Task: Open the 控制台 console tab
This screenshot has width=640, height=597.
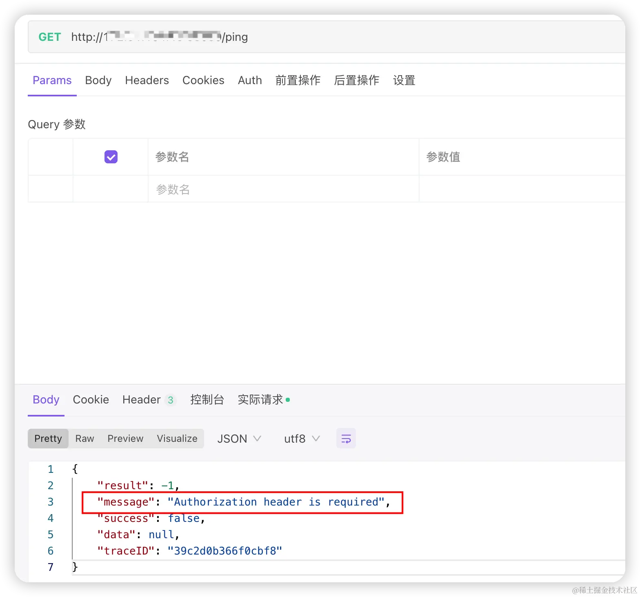Action: tap(207, 400)
